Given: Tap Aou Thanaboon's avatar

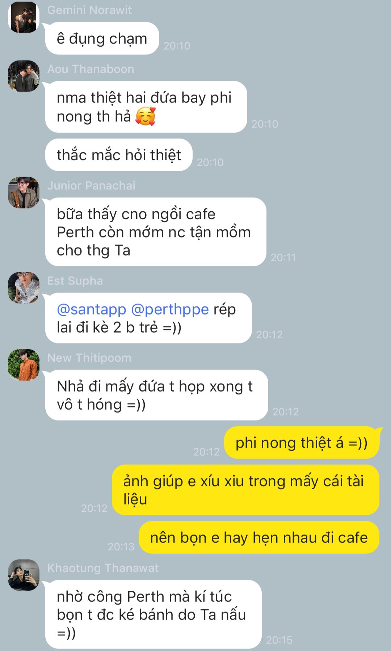Looking at the screenshot, I should pos(24,76).
